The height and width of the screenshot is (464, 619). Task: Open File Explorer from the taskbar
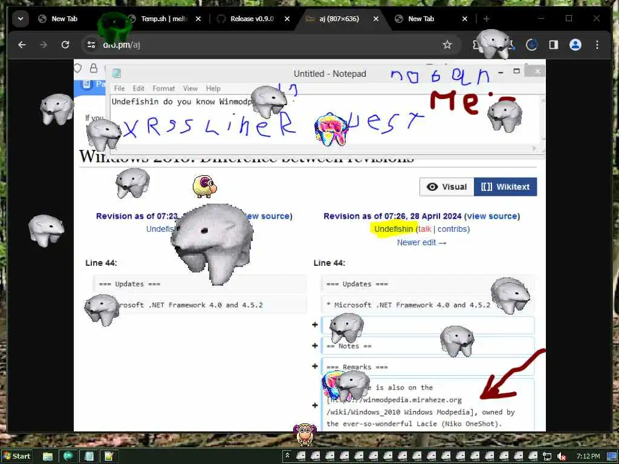pyautogui.click(x=48, y=456)
